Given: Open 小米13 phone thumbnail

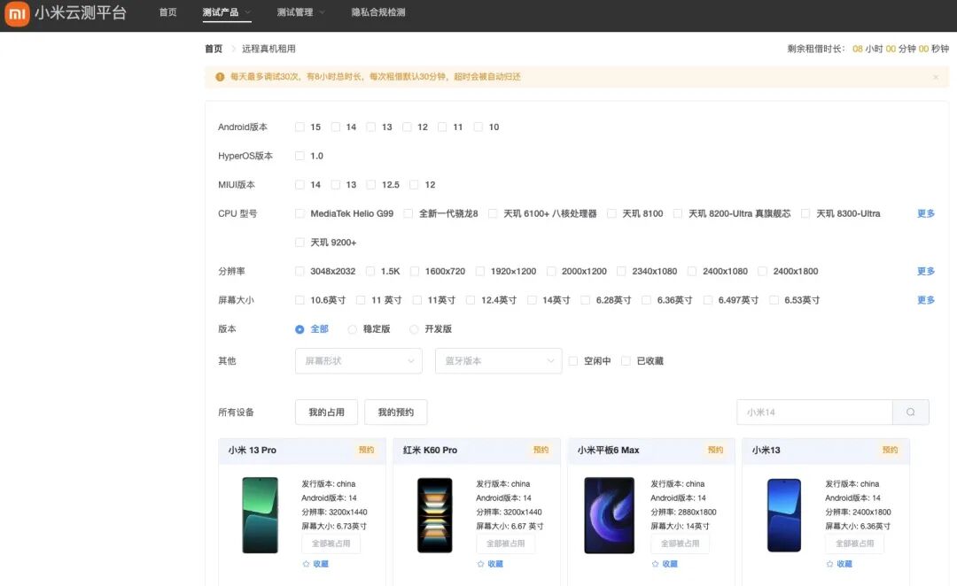Looking at the screenshot, I should click(x=783, y=515).
